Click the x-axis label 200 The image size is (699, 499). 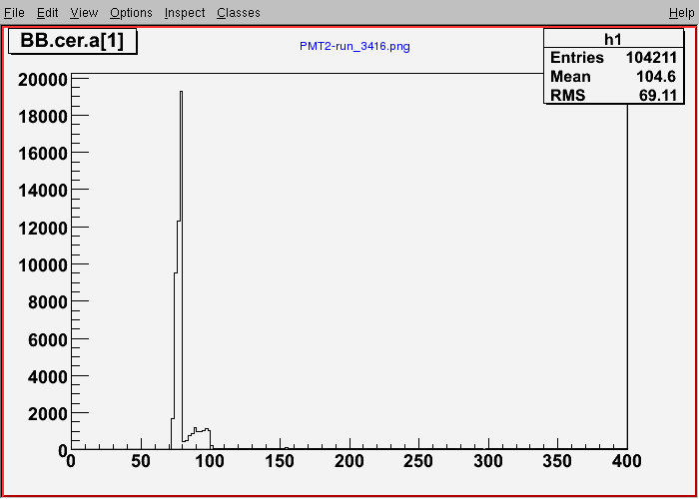click(349, 461)
